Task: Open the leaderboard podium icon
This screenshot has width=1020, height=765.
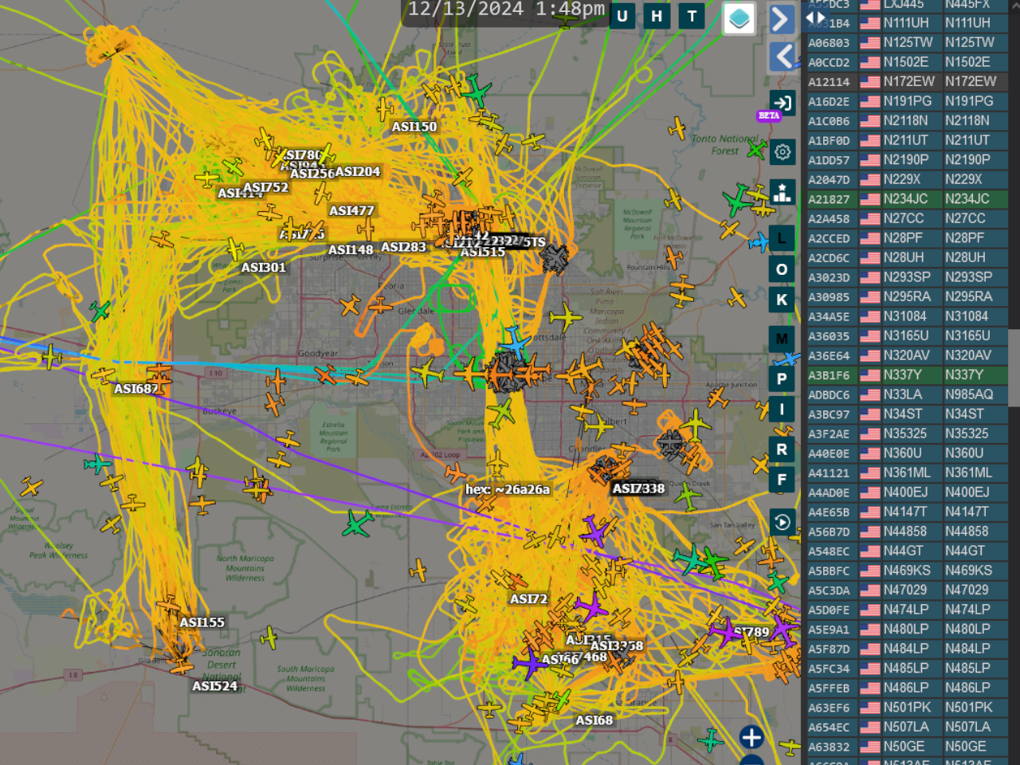Action: 783,192
